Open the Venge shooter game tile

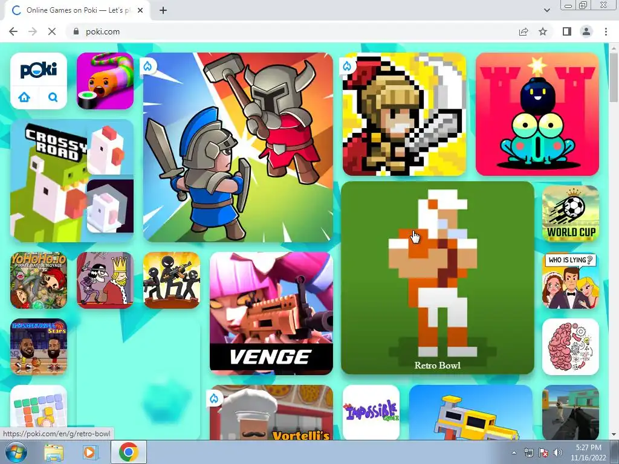click(271, 314)
